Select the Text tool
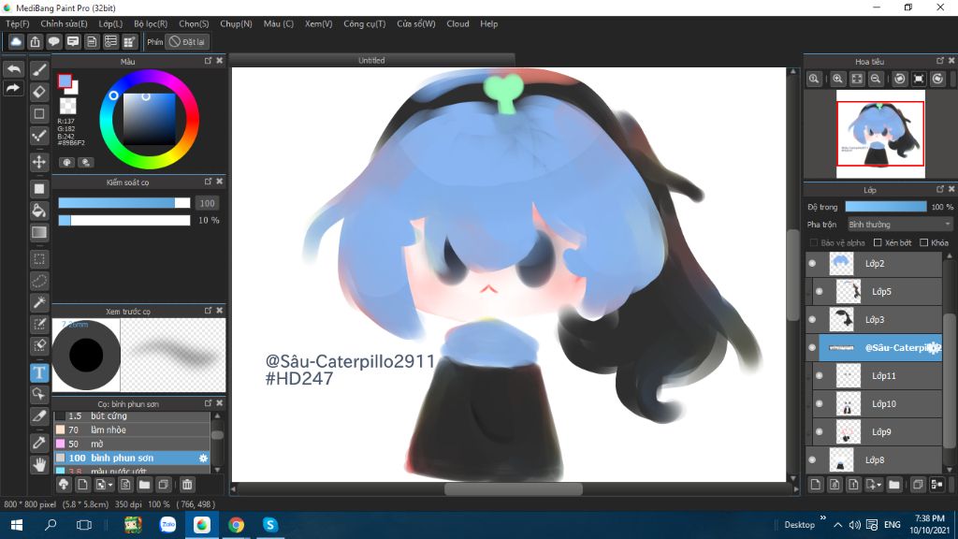The width and height of the screenshot is (958, 539). click(39, 372)
